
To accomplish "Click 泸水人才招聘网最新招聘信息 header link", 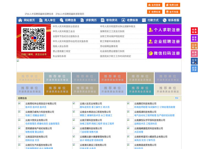I will (x=39, y=14).
